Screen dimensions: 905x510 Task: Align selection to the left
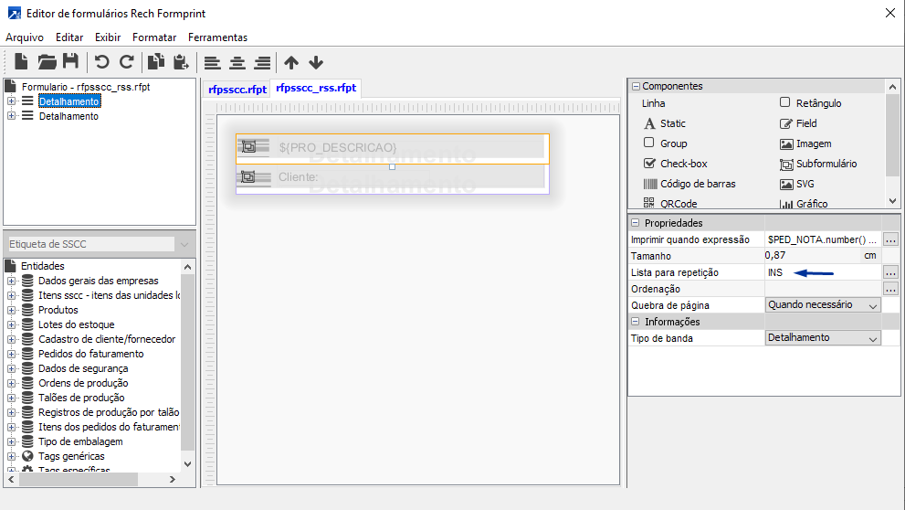[x=212, y=62]
